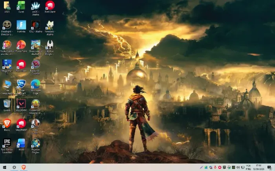The height and width of the screenshot is (171, 275).
Task: Select the Raiden IV OverKill shortcut
Action: pyautogui.click(x=36, y=67)
